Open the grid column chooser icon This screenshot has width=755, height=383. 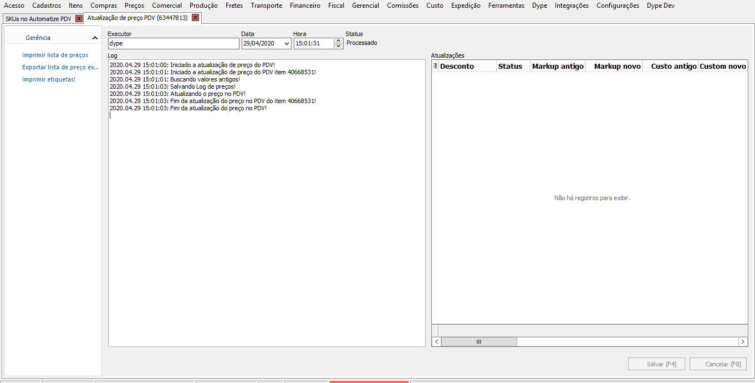[x=435, y=66]
